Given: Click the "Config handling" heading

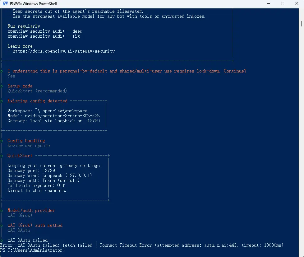Looking at the screenshot, I should [26, 141].
